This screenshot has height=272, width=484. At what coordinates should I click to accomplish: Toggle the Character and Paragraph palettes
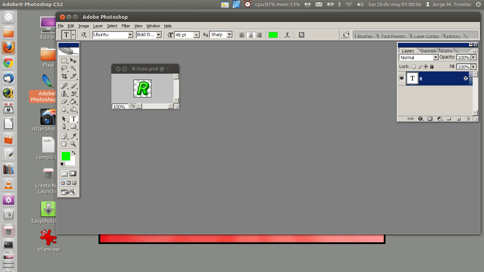302,35
